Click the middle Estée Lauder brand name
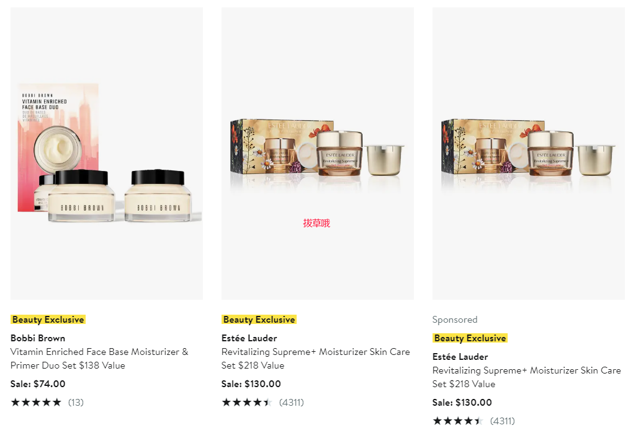Viewport: 633px width, 446px height. point(249,338)
